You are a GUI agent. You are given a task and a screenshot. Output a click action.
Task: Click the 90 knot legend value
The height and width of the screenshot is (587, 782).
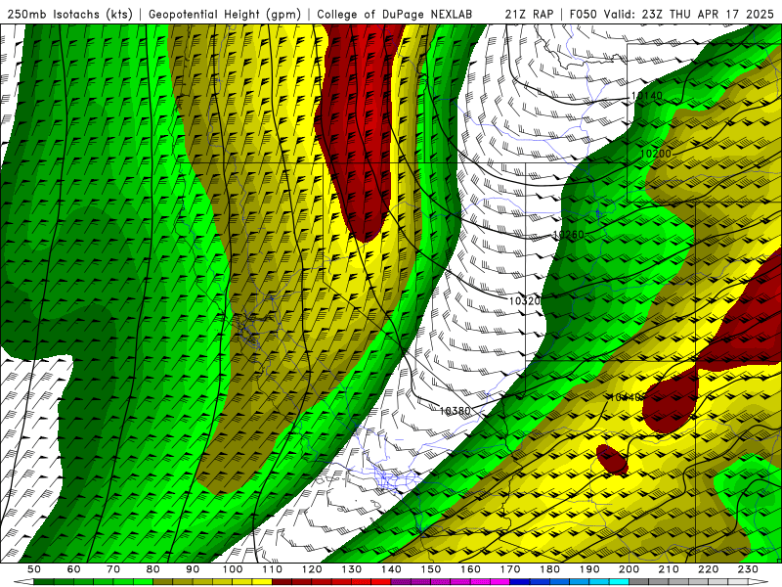pyautogui.click(x=193, y=569)
